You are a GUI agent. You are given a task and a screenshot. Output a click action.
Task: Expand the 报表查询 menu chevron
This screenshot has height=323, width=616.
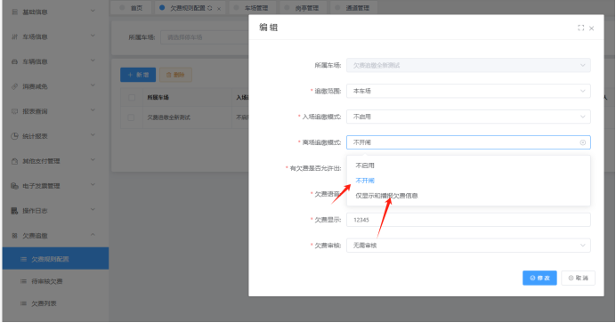[93, 110]
